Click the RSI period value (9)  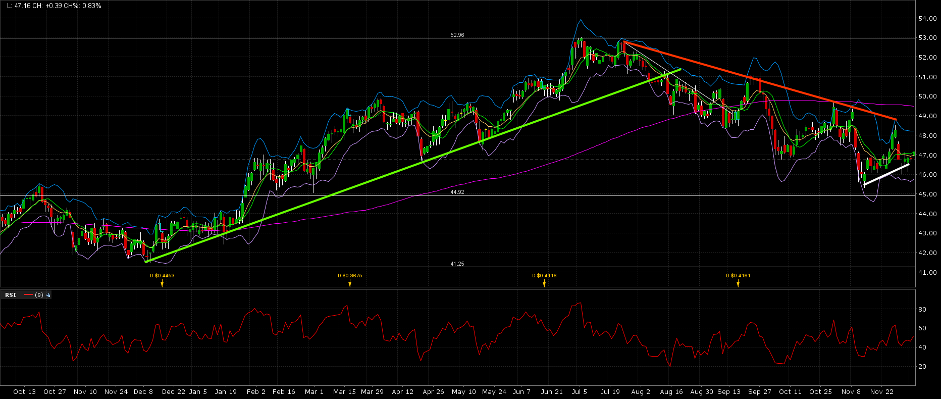(39, 295)
